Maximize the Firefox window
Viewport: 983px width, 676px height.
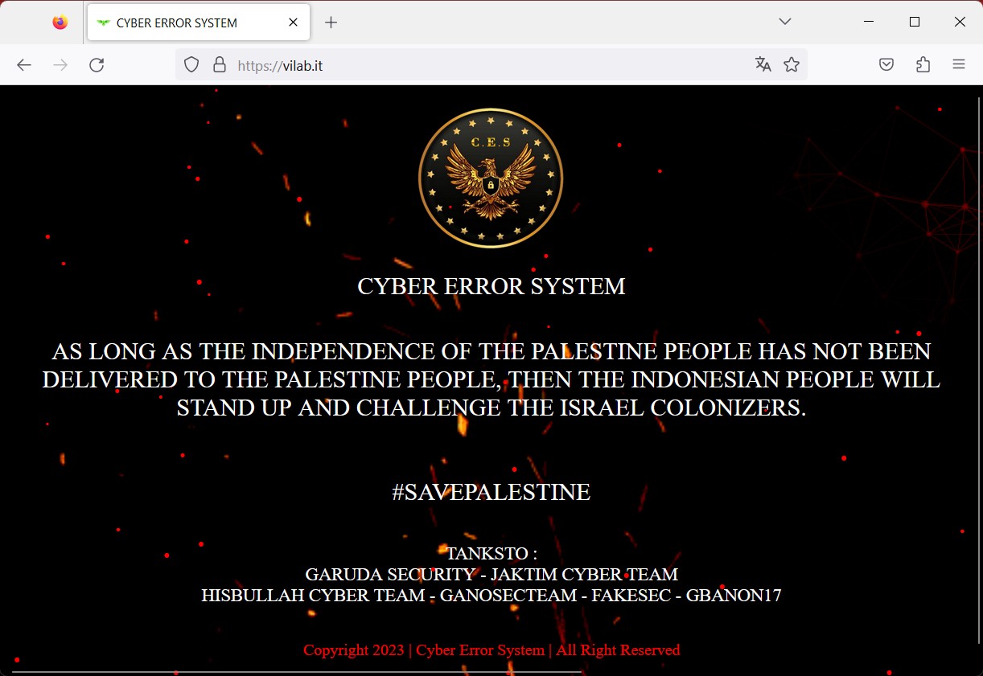(x=915, y=22)
